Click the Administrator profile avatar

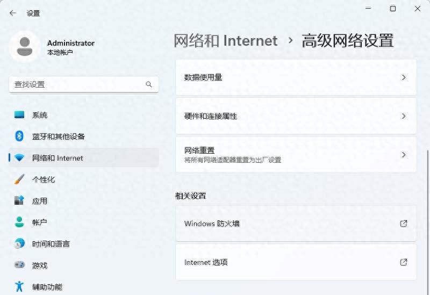pyautogui.click(x=25, y=47)
